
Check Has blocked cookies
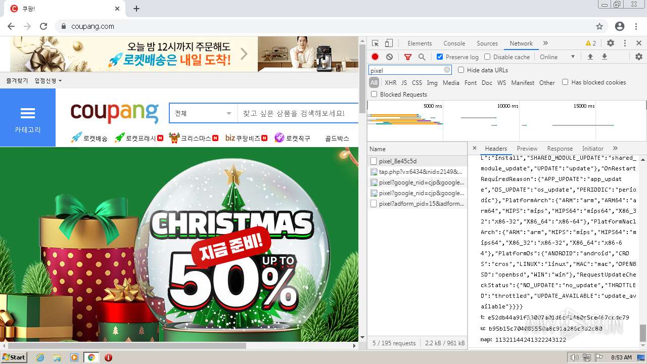click(565, 82)
